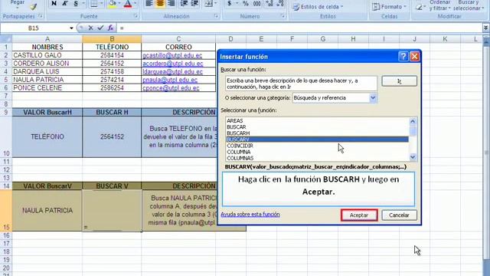The height and width of the screenshot is (276, 490).
Task: Open Ordenar y filtrar menu
Action: (x=439, y=5)
